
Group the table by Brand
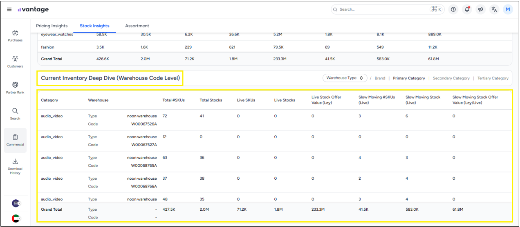pyautogui.click(x=380, y=78)
